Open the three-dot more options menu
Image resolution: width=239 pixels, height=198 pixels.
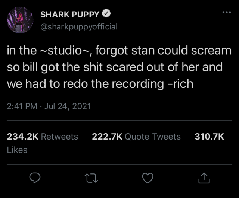226,12
